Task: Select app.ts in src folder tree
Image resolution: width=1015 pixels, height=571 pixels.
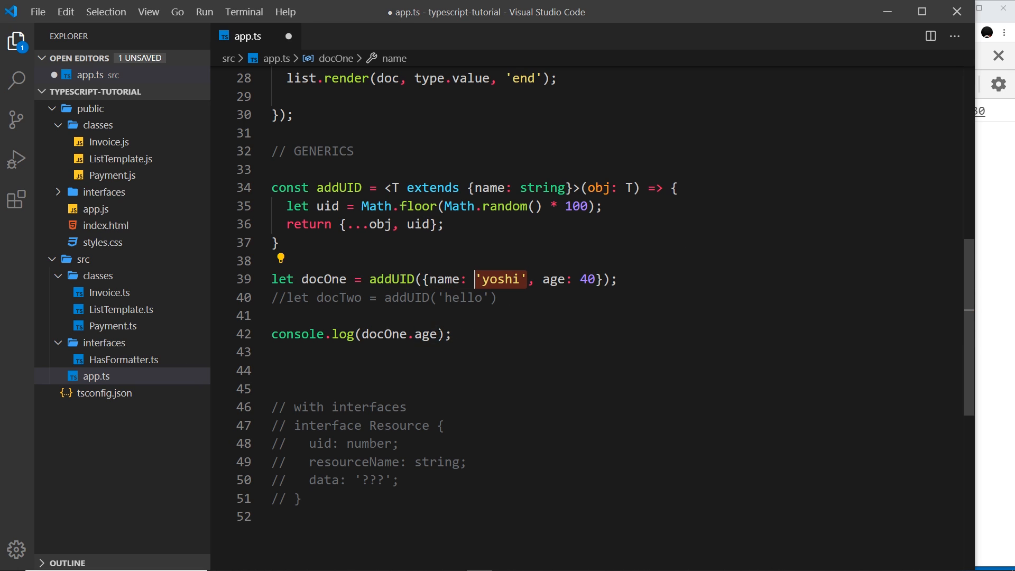Action: pos(96,376)
